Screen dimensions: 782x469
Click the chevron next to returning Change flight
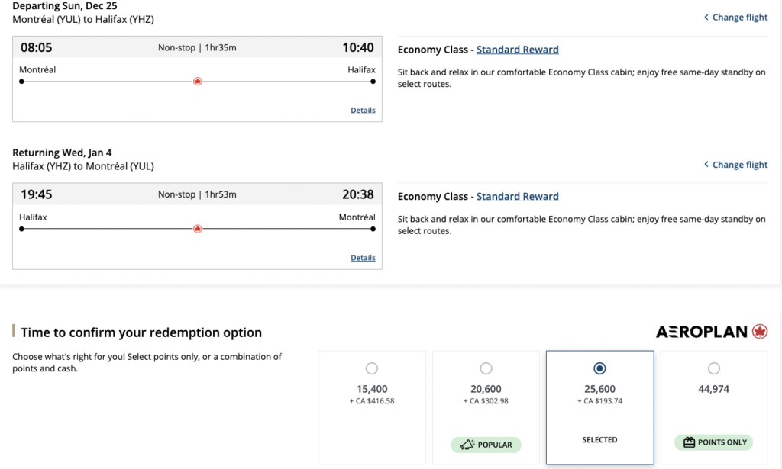[x=706, y=165]
